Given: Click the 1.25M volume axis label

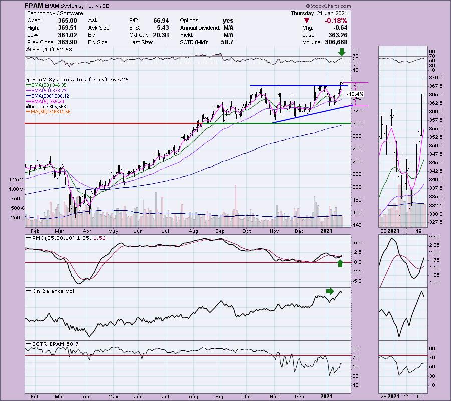Looking at the screenshot, I should [x=16, y=180].
